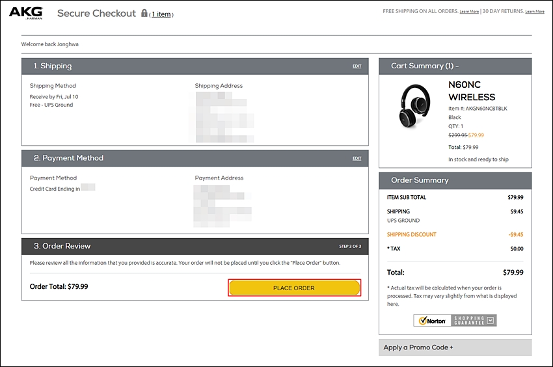Click the SHIPPING DISCOUNT label
Viewport: 553px width, 367px height.
pyautogui.click(x=412, y=235)
